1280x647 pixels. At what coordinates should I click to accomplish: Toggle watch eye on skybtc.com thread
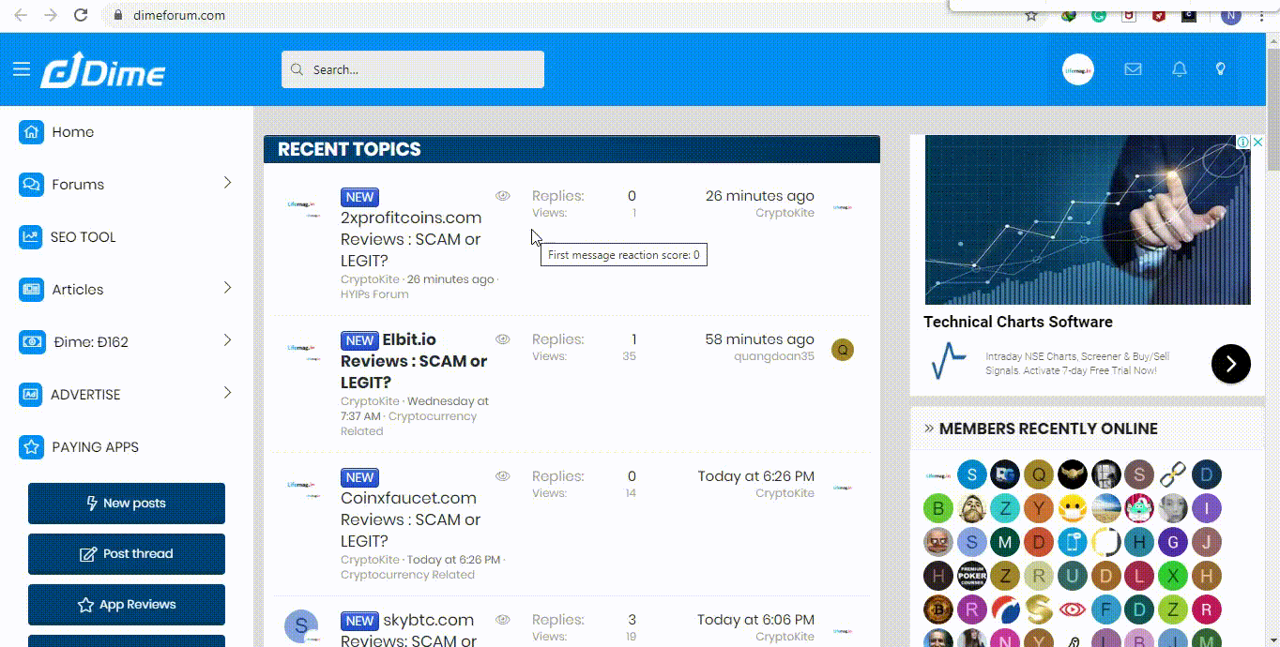503,620
